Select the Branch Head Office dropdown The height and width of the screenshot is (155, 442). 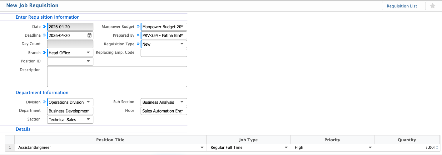[x=70, y=53]
